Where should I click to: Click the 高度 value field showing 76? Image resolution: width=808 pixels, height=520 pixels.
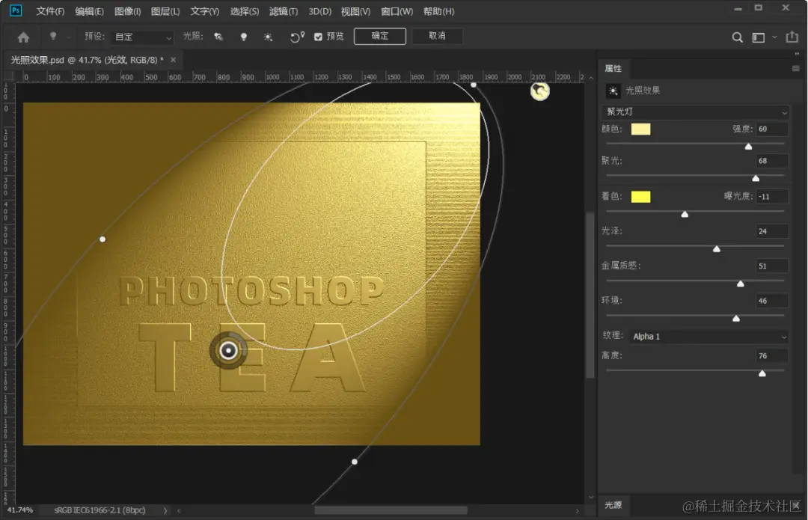pyautogui.click(x=771, y=355)
